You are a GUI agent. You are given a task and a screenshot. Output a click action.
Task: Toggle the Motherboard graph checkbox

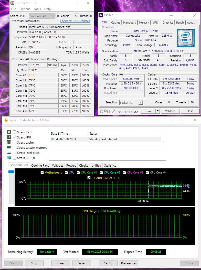(x=42, y=172)
